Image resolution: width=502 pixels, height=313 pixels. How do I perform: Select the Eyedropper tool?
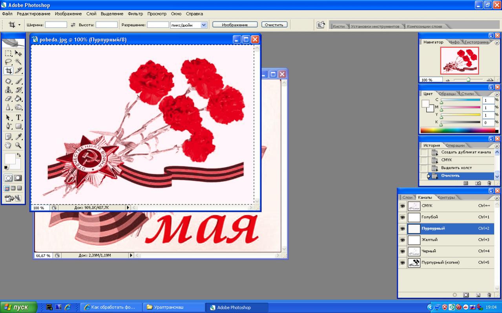pos(18,137)
